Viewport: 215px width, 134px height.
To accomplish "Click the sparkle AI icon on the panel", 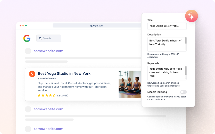I will [191, 16].
